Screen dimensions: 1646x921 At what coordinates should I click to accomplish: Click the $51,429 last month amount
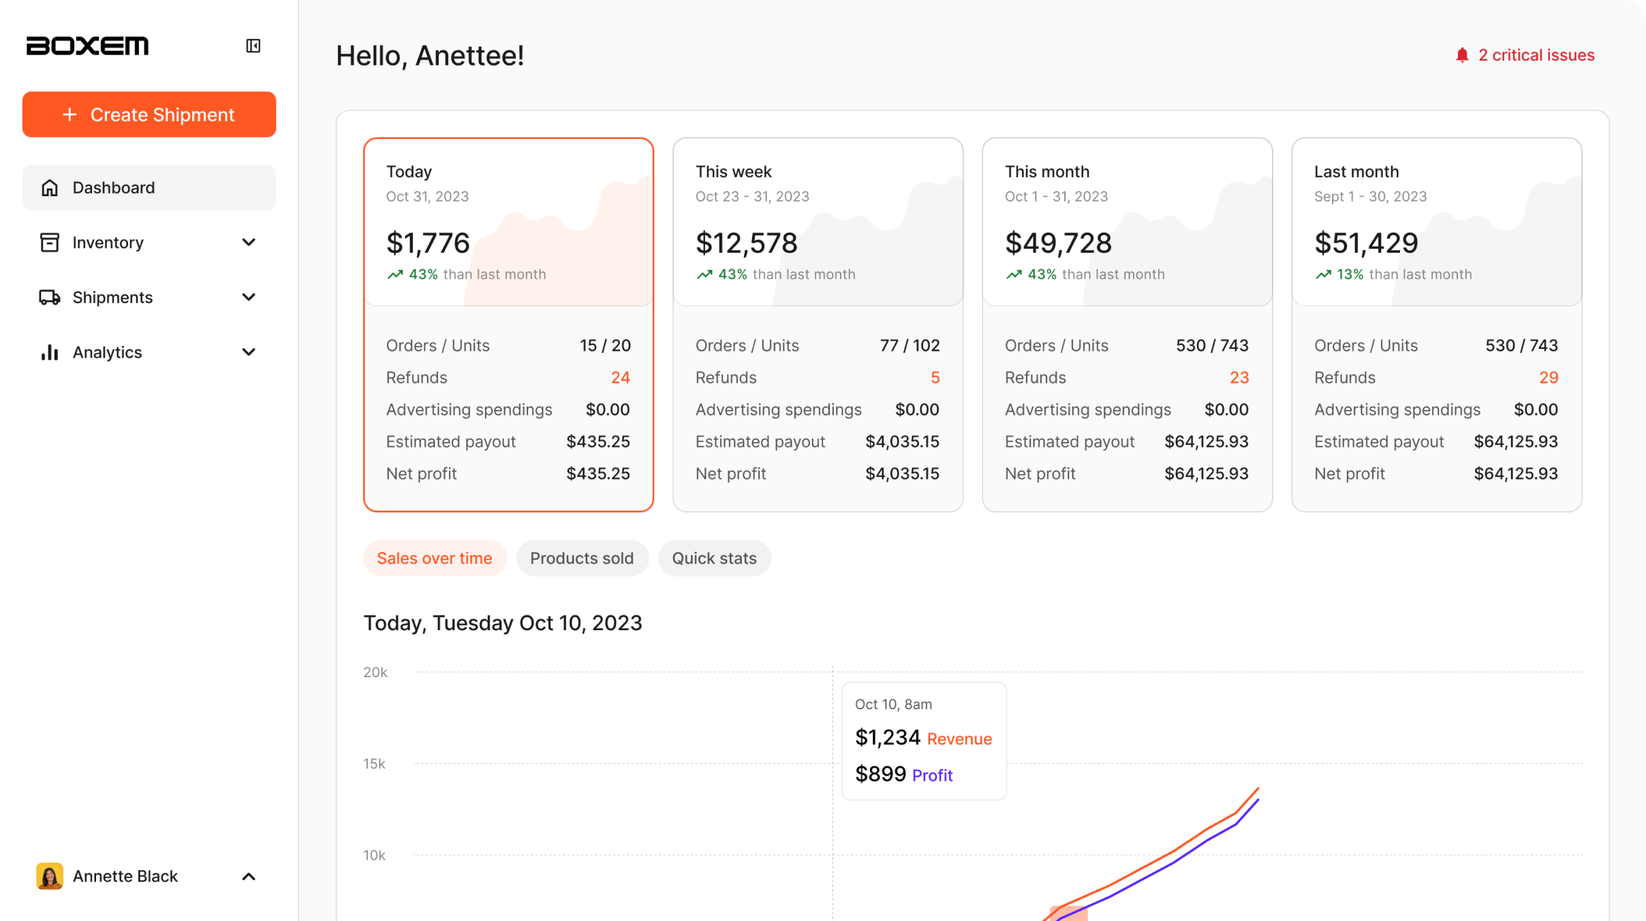[x=1366, y=243]
